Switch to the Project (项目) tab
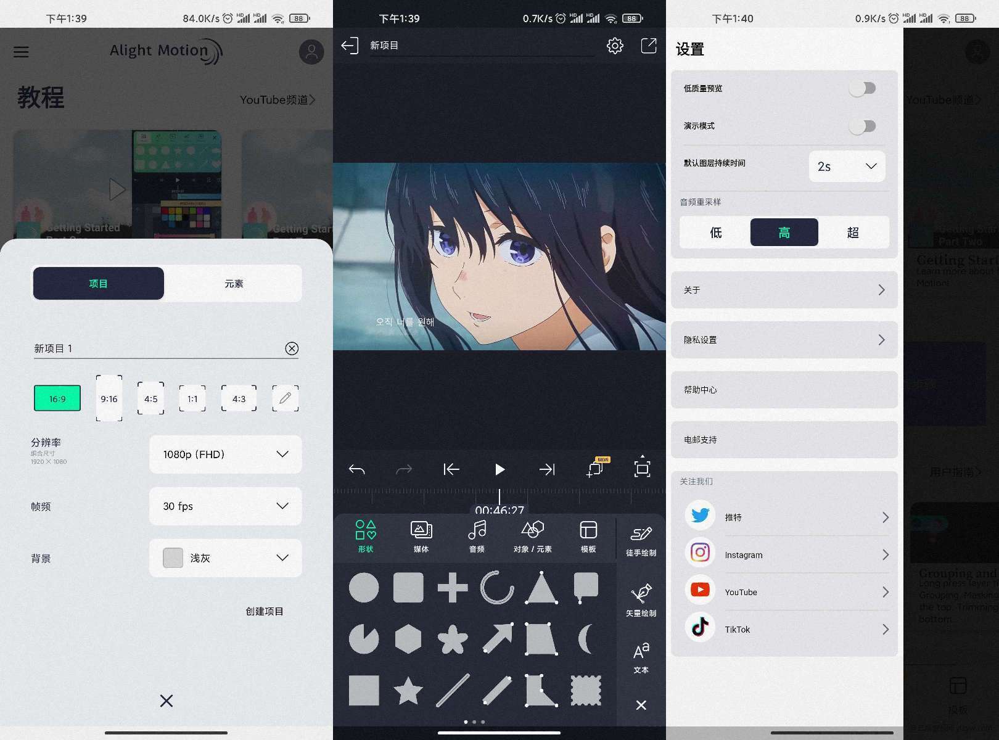The image size is (999, 740). (99, 283)
